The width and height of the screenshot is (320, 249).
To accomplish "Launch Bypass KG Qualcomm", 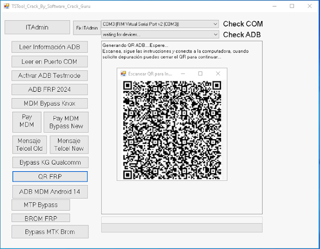I will (50, 162).
